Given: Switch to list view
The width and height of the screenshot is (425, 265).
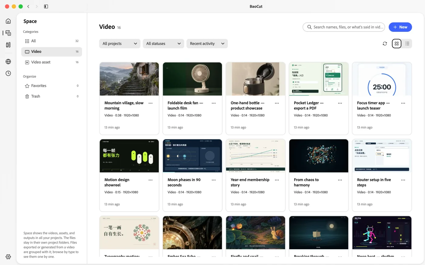Looking at the screenshot, I should [407, 44].
